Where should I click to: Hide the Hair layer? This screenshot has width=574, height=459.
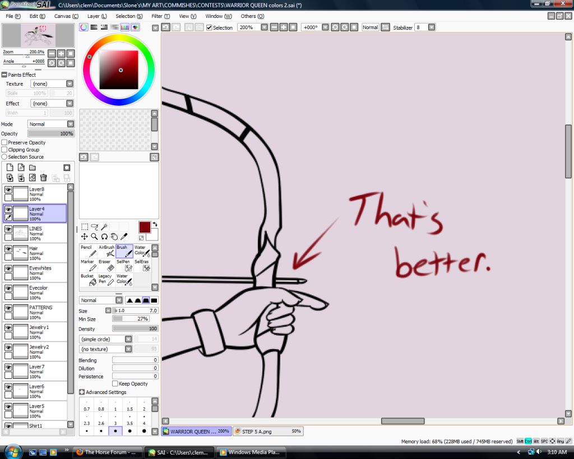(x=8, y=249)
